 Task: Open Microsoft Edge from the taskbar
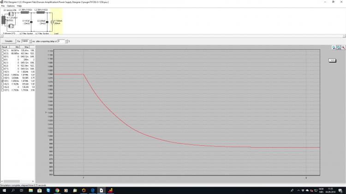(x=93, y=190)
